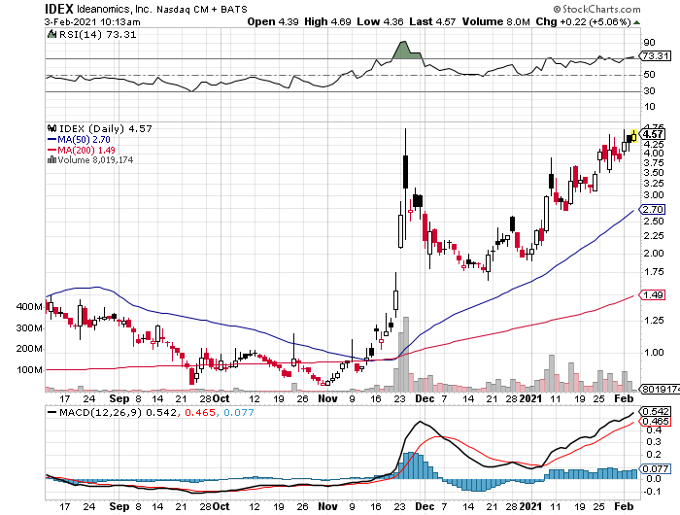Click the 0.465 signal axis tag
Image resolution: width=680 pixels, height=515 pixels.
(x=656, y=422)
